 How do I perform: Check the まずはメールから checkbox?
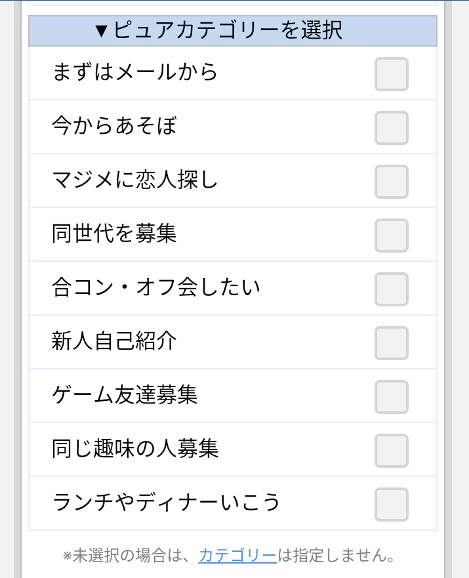(392, 74)
